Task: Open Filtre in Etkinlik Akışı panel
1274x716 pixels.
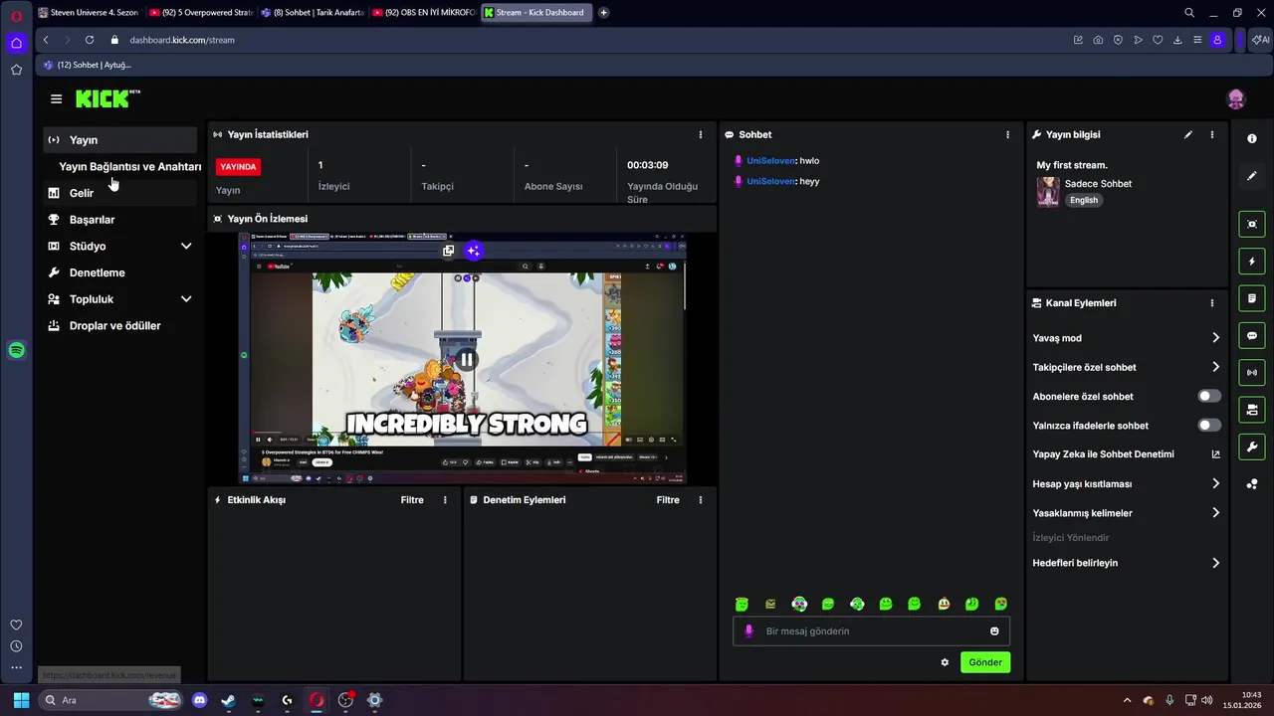Action: coord(412,500)
